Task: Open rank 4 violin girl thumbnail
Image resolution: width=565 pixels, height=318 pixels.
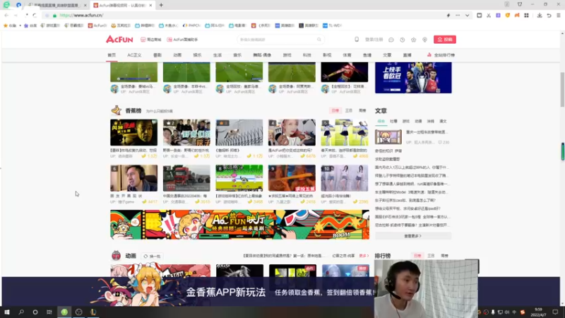Action: [292, 133]
